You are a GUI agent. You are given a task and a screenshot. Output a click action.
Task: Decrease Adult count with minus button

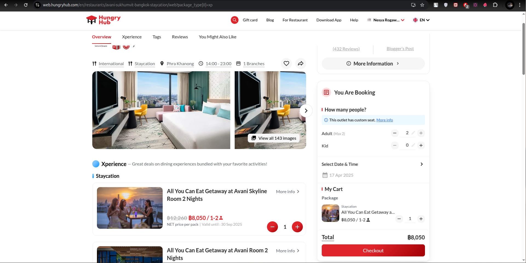[x=395, y=133]
